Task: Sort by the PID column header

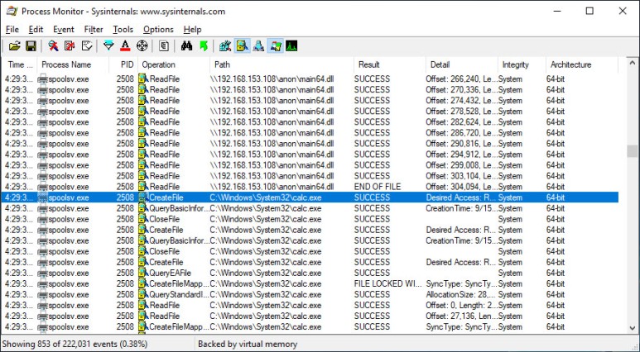Action: tap(123, 64)
